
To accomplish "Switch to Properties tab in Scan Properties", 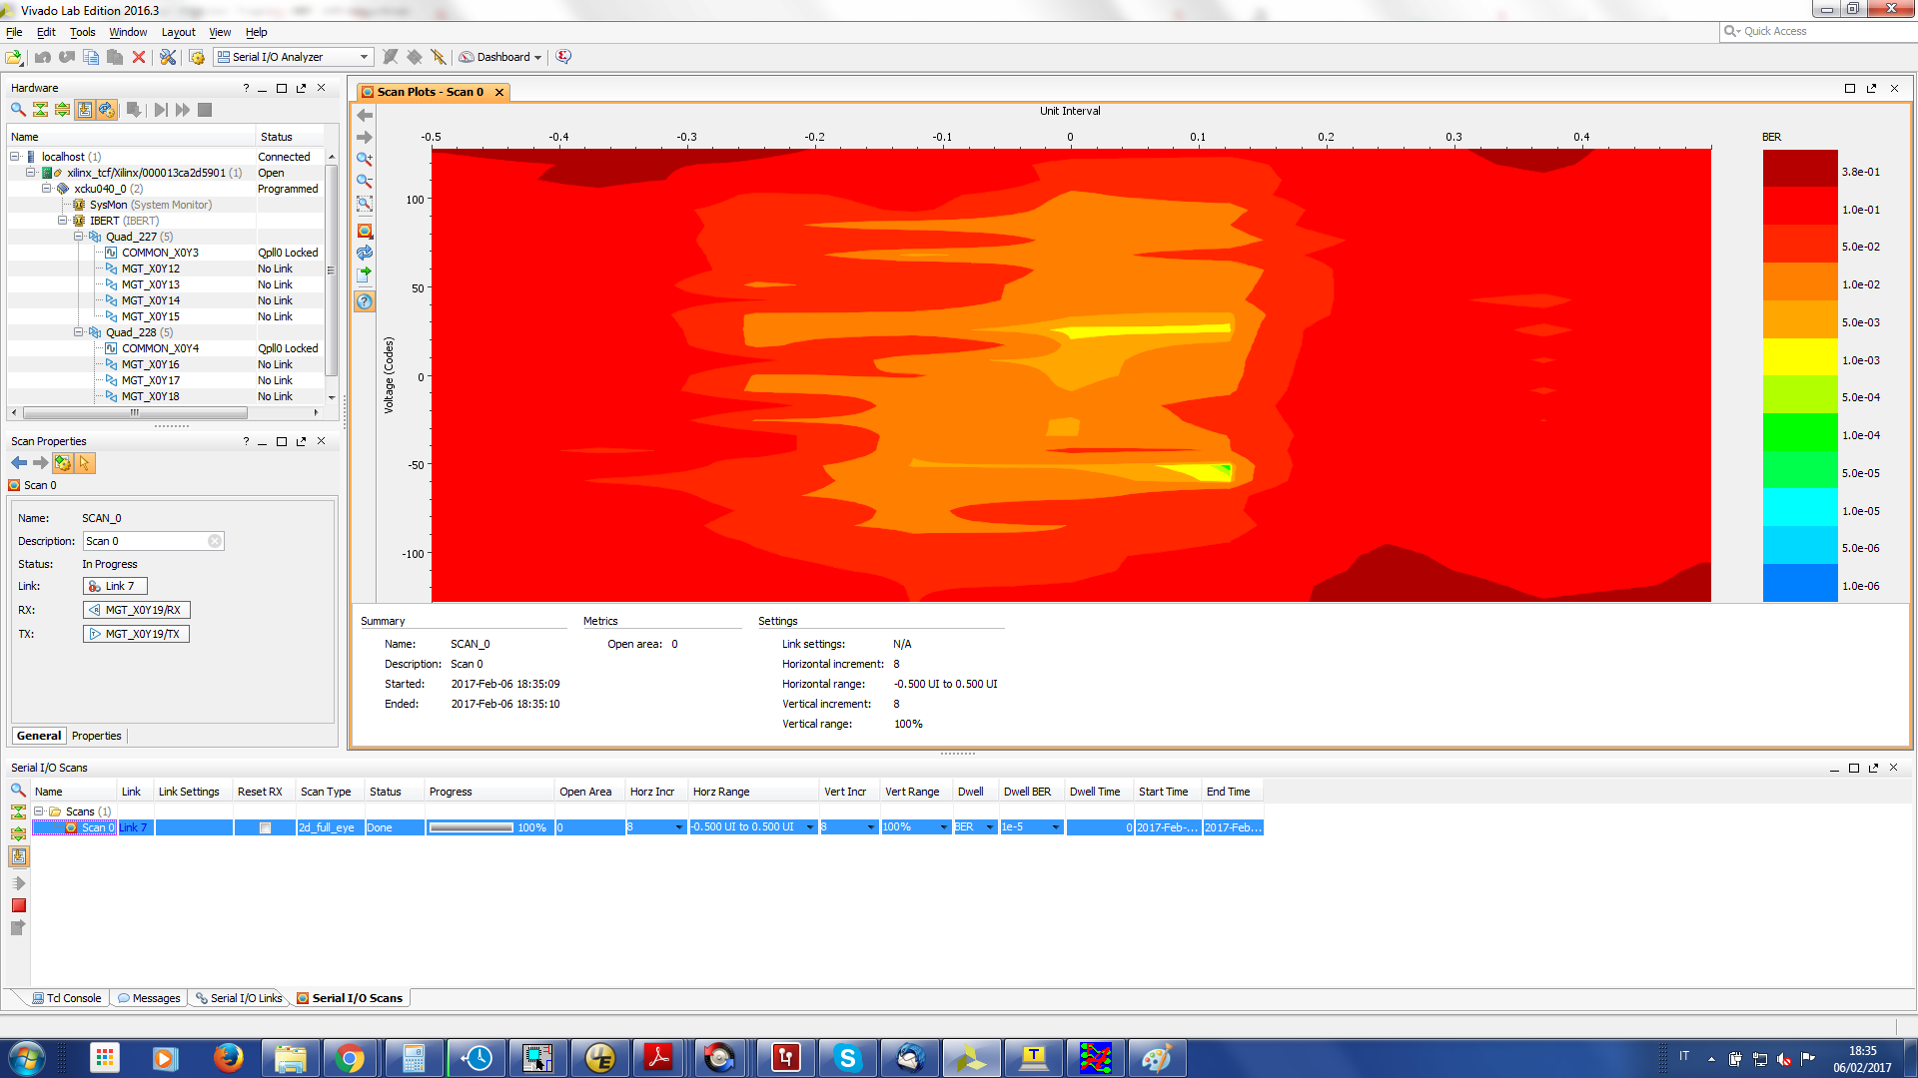I will (x=97, y=736).
